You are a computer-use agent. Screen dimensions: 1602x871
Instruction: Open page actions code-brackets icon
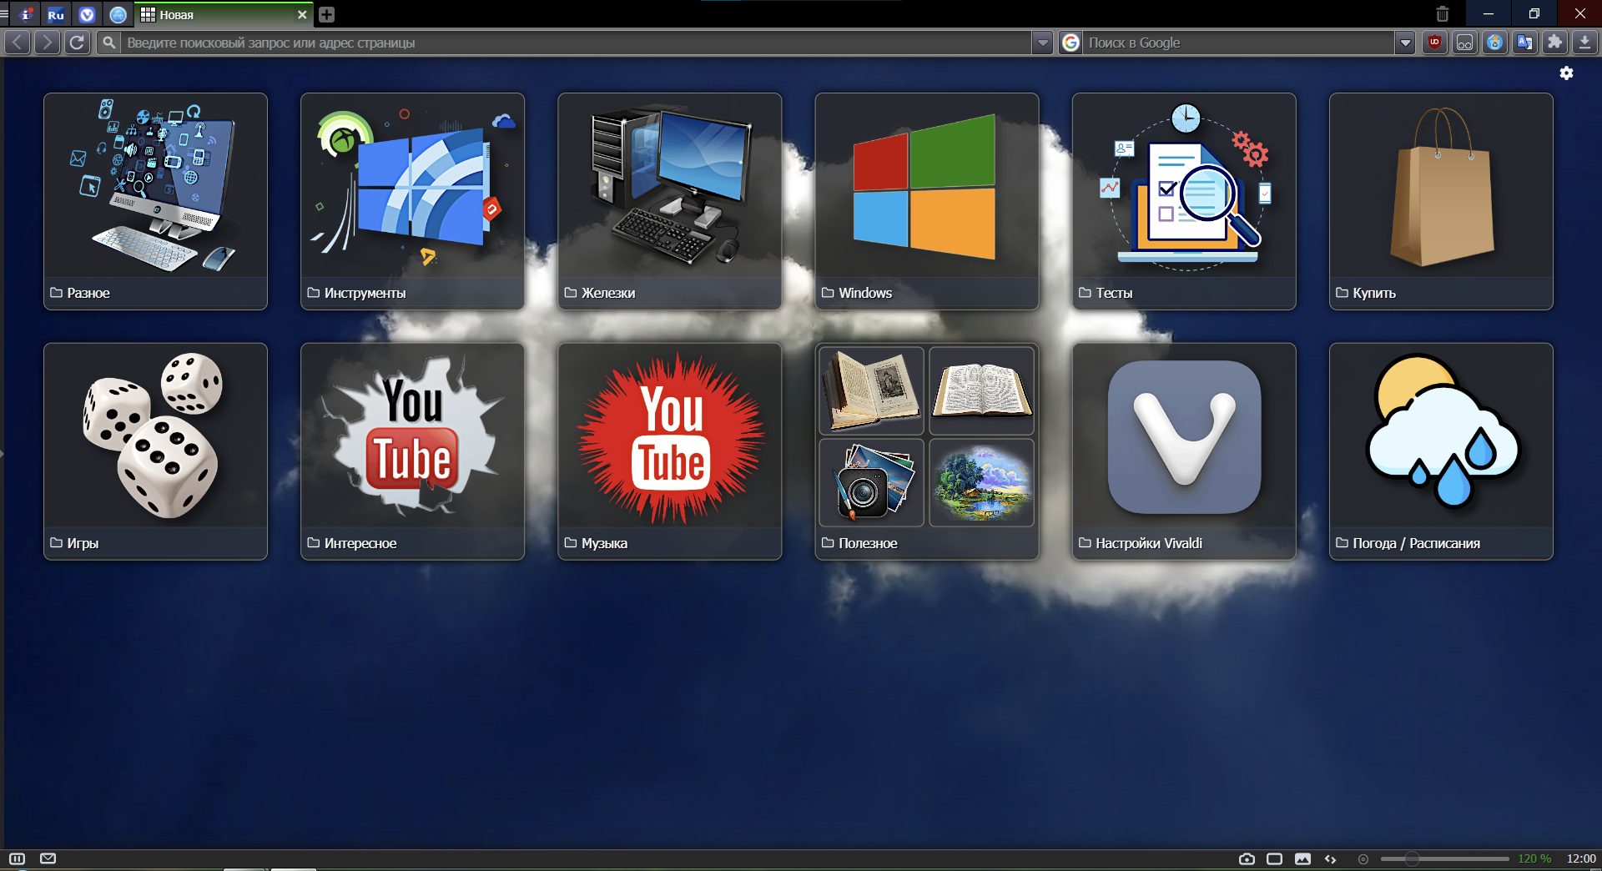1330,858
